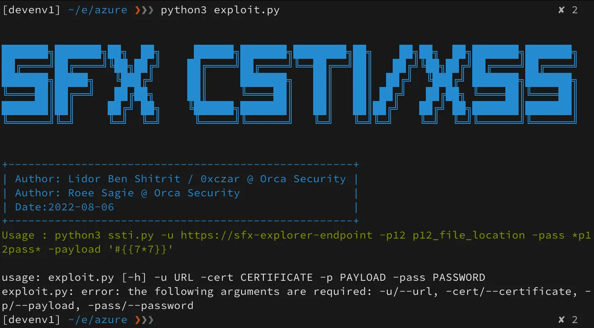Click '-pass/--password' in the error message
The width and height of the screenshot is (594, 328).
[141, 306]
